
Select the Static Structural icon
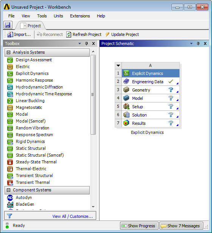tap(10, 148)
